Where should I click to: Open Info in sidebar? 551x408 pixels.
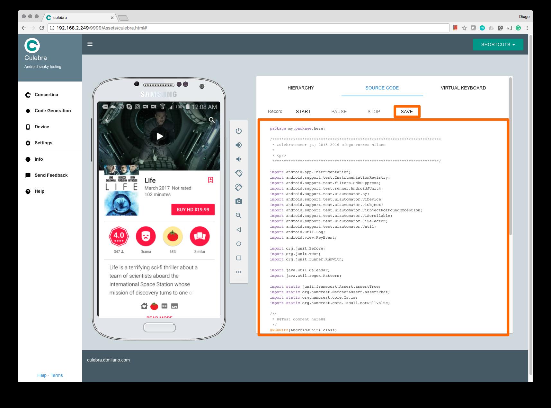click(39, 159)
